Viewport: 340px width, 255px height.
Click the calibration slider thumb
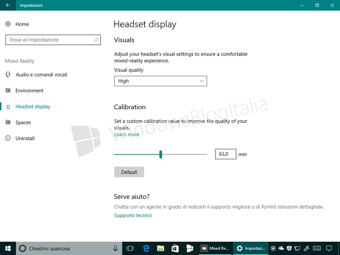pyautogui.click(x=161, y=154)
